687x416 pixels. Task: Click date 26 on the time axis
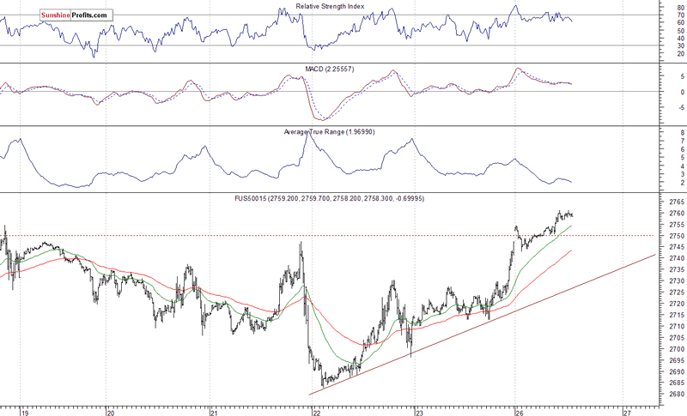tap(520, 410)
